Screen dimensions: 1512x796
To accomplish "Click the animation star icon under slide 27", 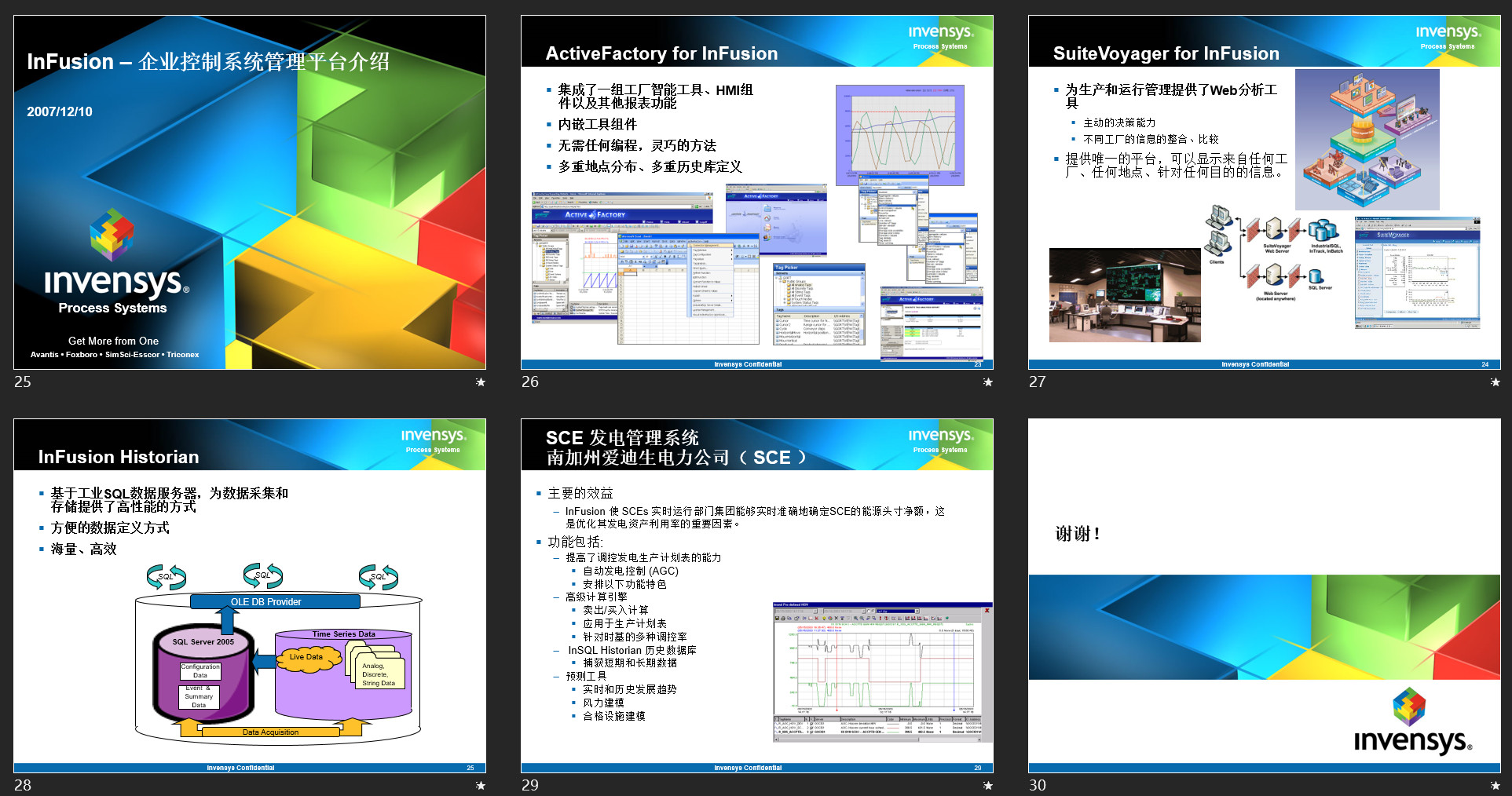I will [1496, 382].
